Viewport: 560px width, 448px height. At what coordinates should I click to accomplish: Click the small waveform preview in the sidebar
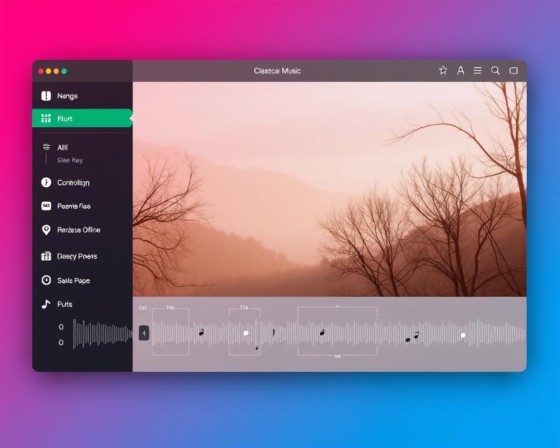point(102,334)
